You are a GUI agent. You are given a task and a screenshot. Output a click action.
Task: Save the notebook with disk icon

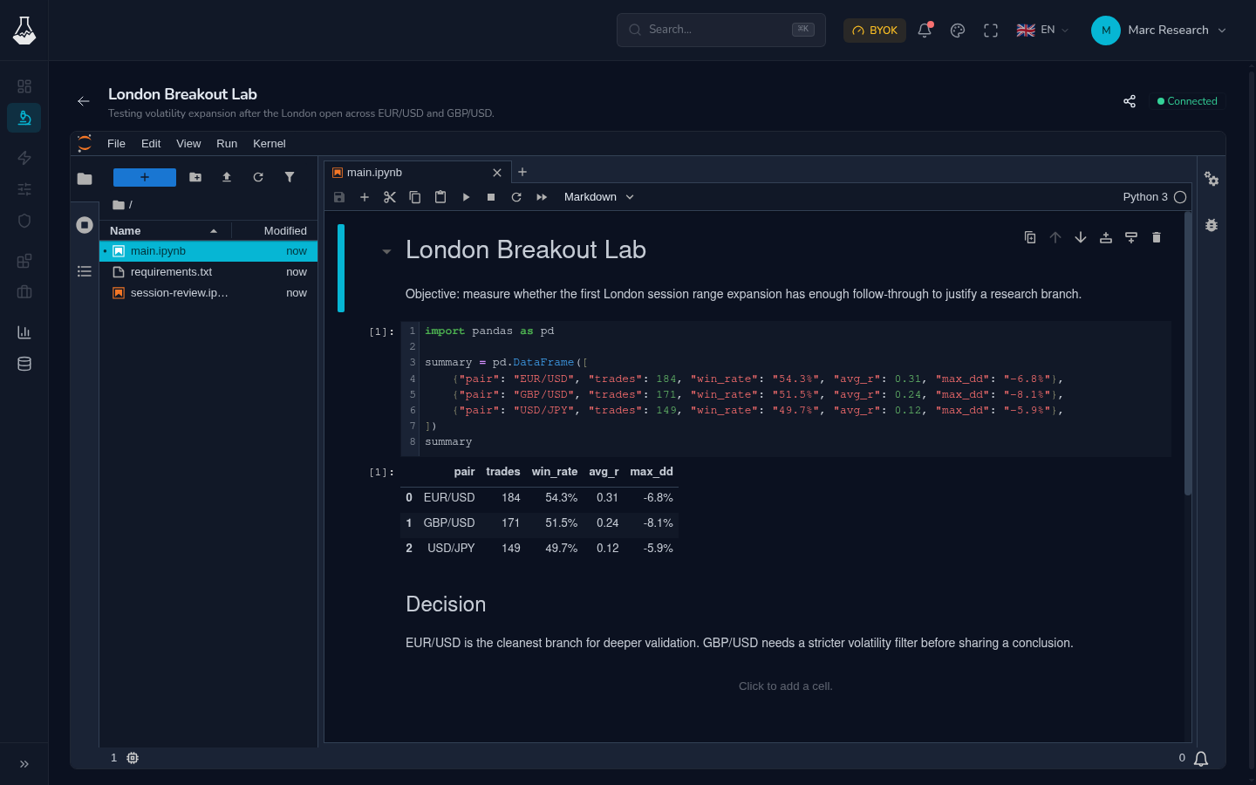point(339,197)
